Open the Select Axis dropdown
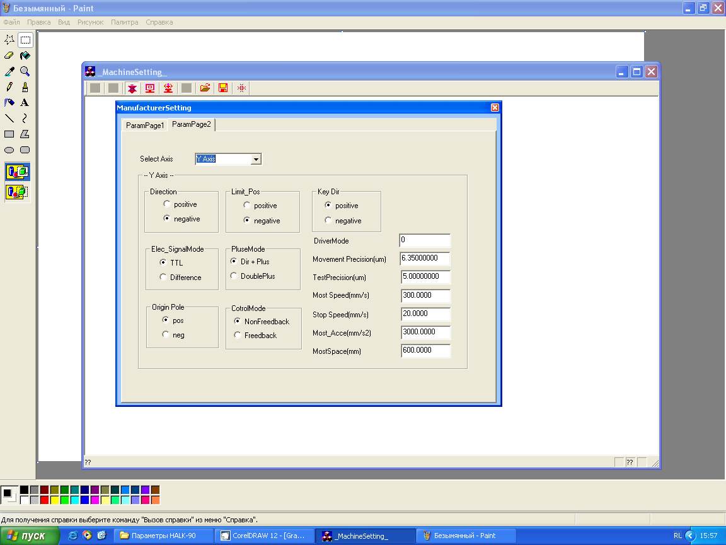The width and height of the screenshot is (726, 545). click(256, 160)
